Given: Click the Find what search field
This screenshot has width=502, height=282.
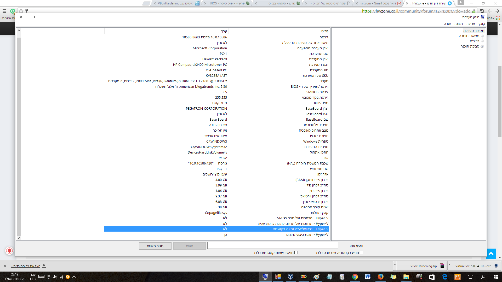Looking at the screenshot, I should coord(272,245).
